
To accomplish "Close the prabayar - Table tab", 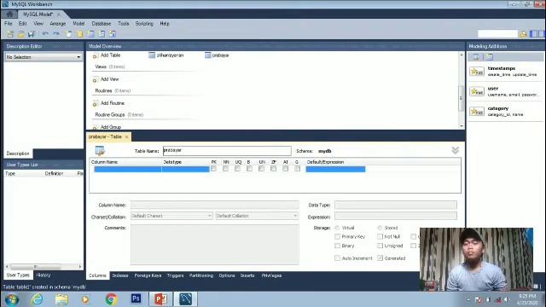I will pyautogui.click(x=127, y=137).
